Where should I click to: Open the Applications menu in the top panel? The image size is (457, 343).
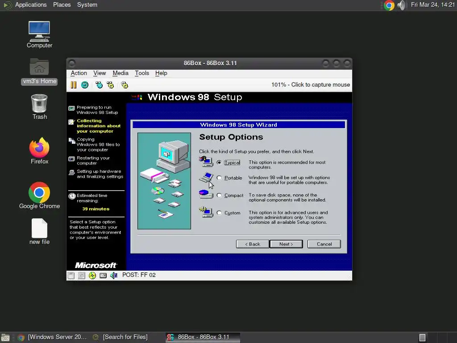[31, 4]
